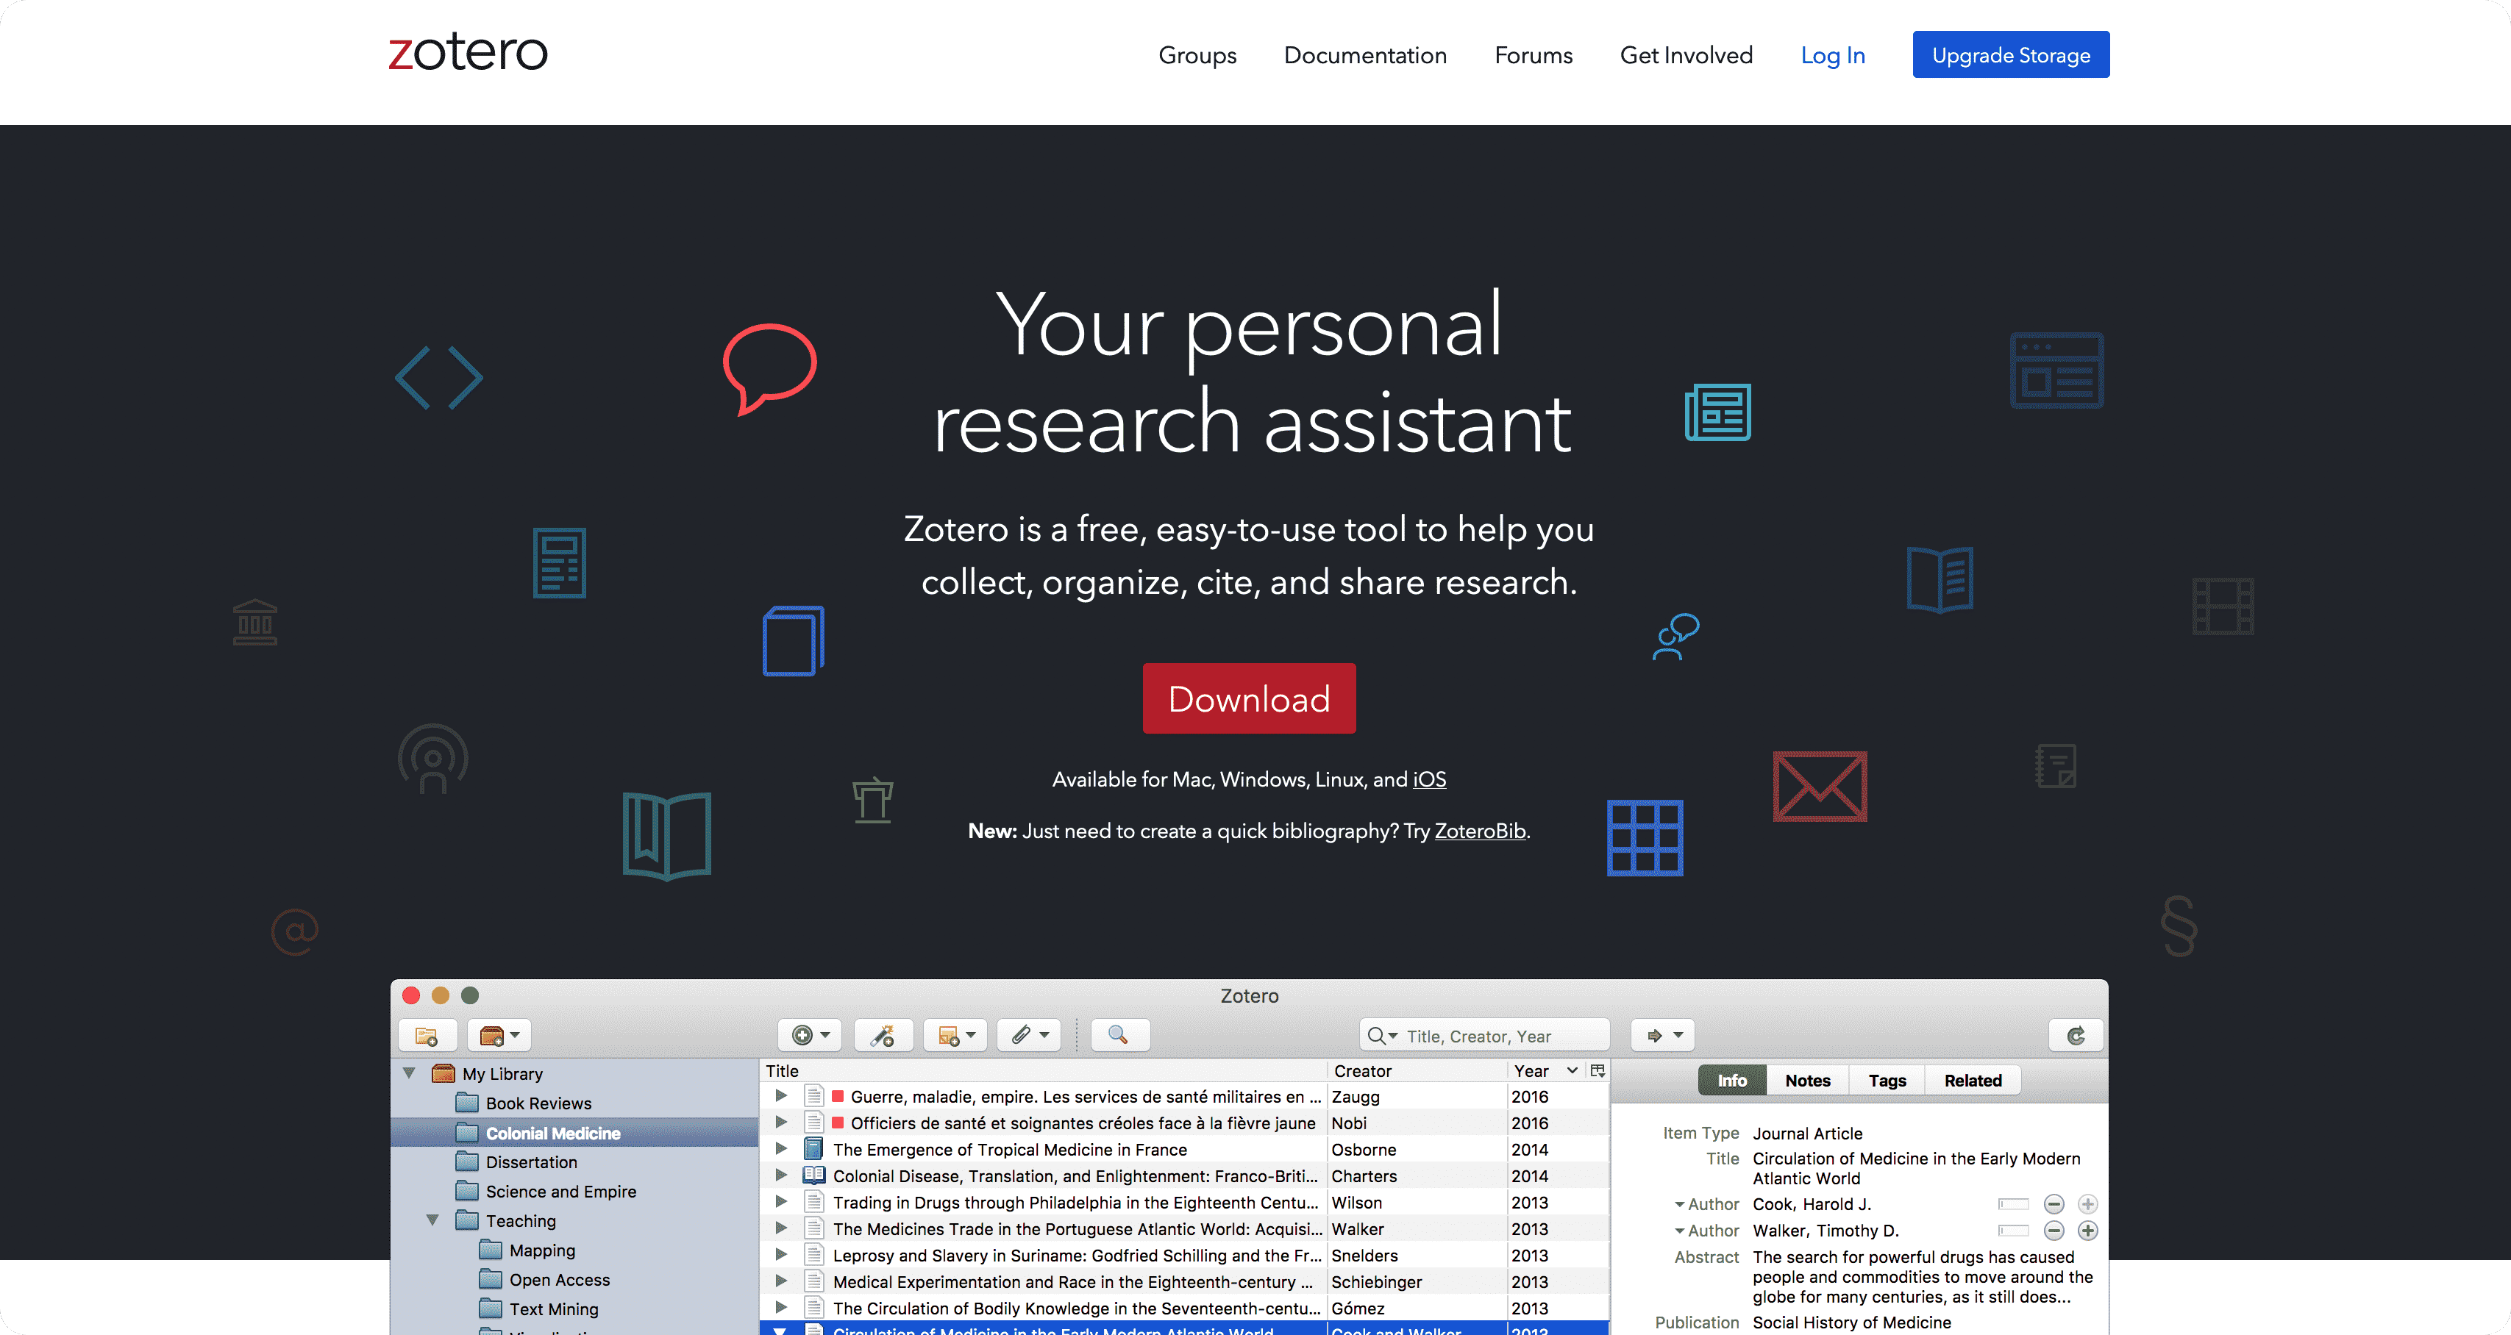Screen dimensions: 2511x1335
Task: Click the 'Journal Article' item type value
Action: click(x=1807, y=1134)
